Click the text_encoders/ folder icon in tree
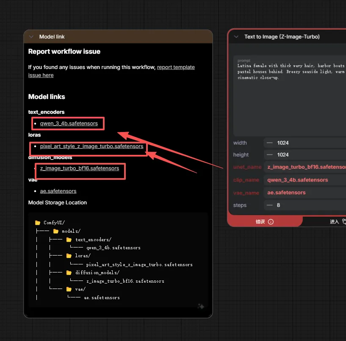This screenshot has height=341, width=346. pyautogui.click(x=69, y=239)
